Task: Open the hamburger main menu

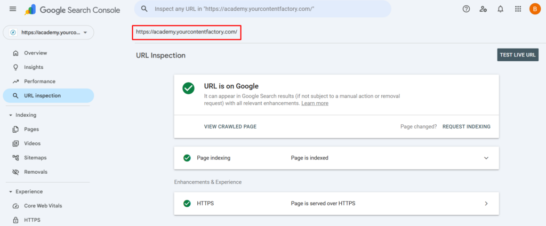Action: pos(13,9)
